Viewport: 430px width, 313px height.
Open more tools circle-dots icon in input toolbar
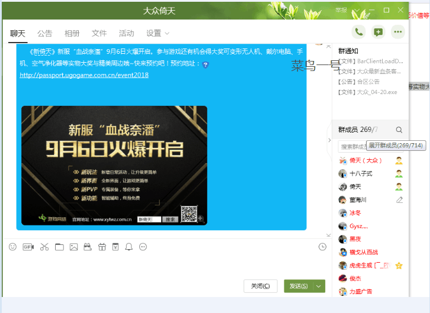tap(143, 247)
